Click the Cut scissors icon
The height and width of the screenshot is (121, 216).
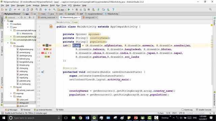click(x=24, y=10)
